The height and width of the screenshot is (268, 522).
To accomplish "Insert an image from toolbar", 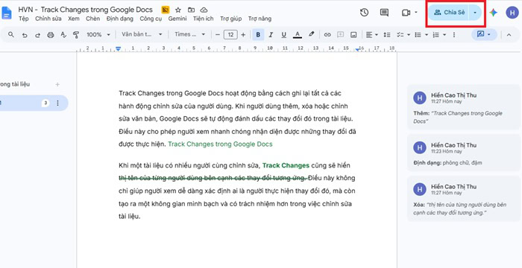I will tap(353, 34).
